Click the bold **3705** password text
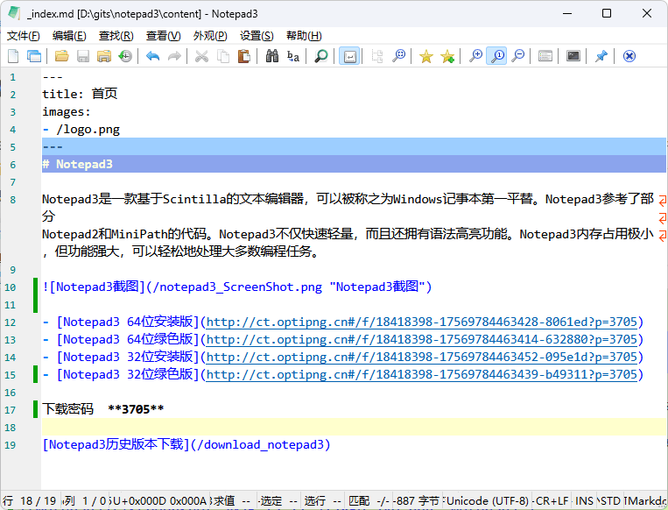This screenshot has height=510, width=668. click(136, 409)
